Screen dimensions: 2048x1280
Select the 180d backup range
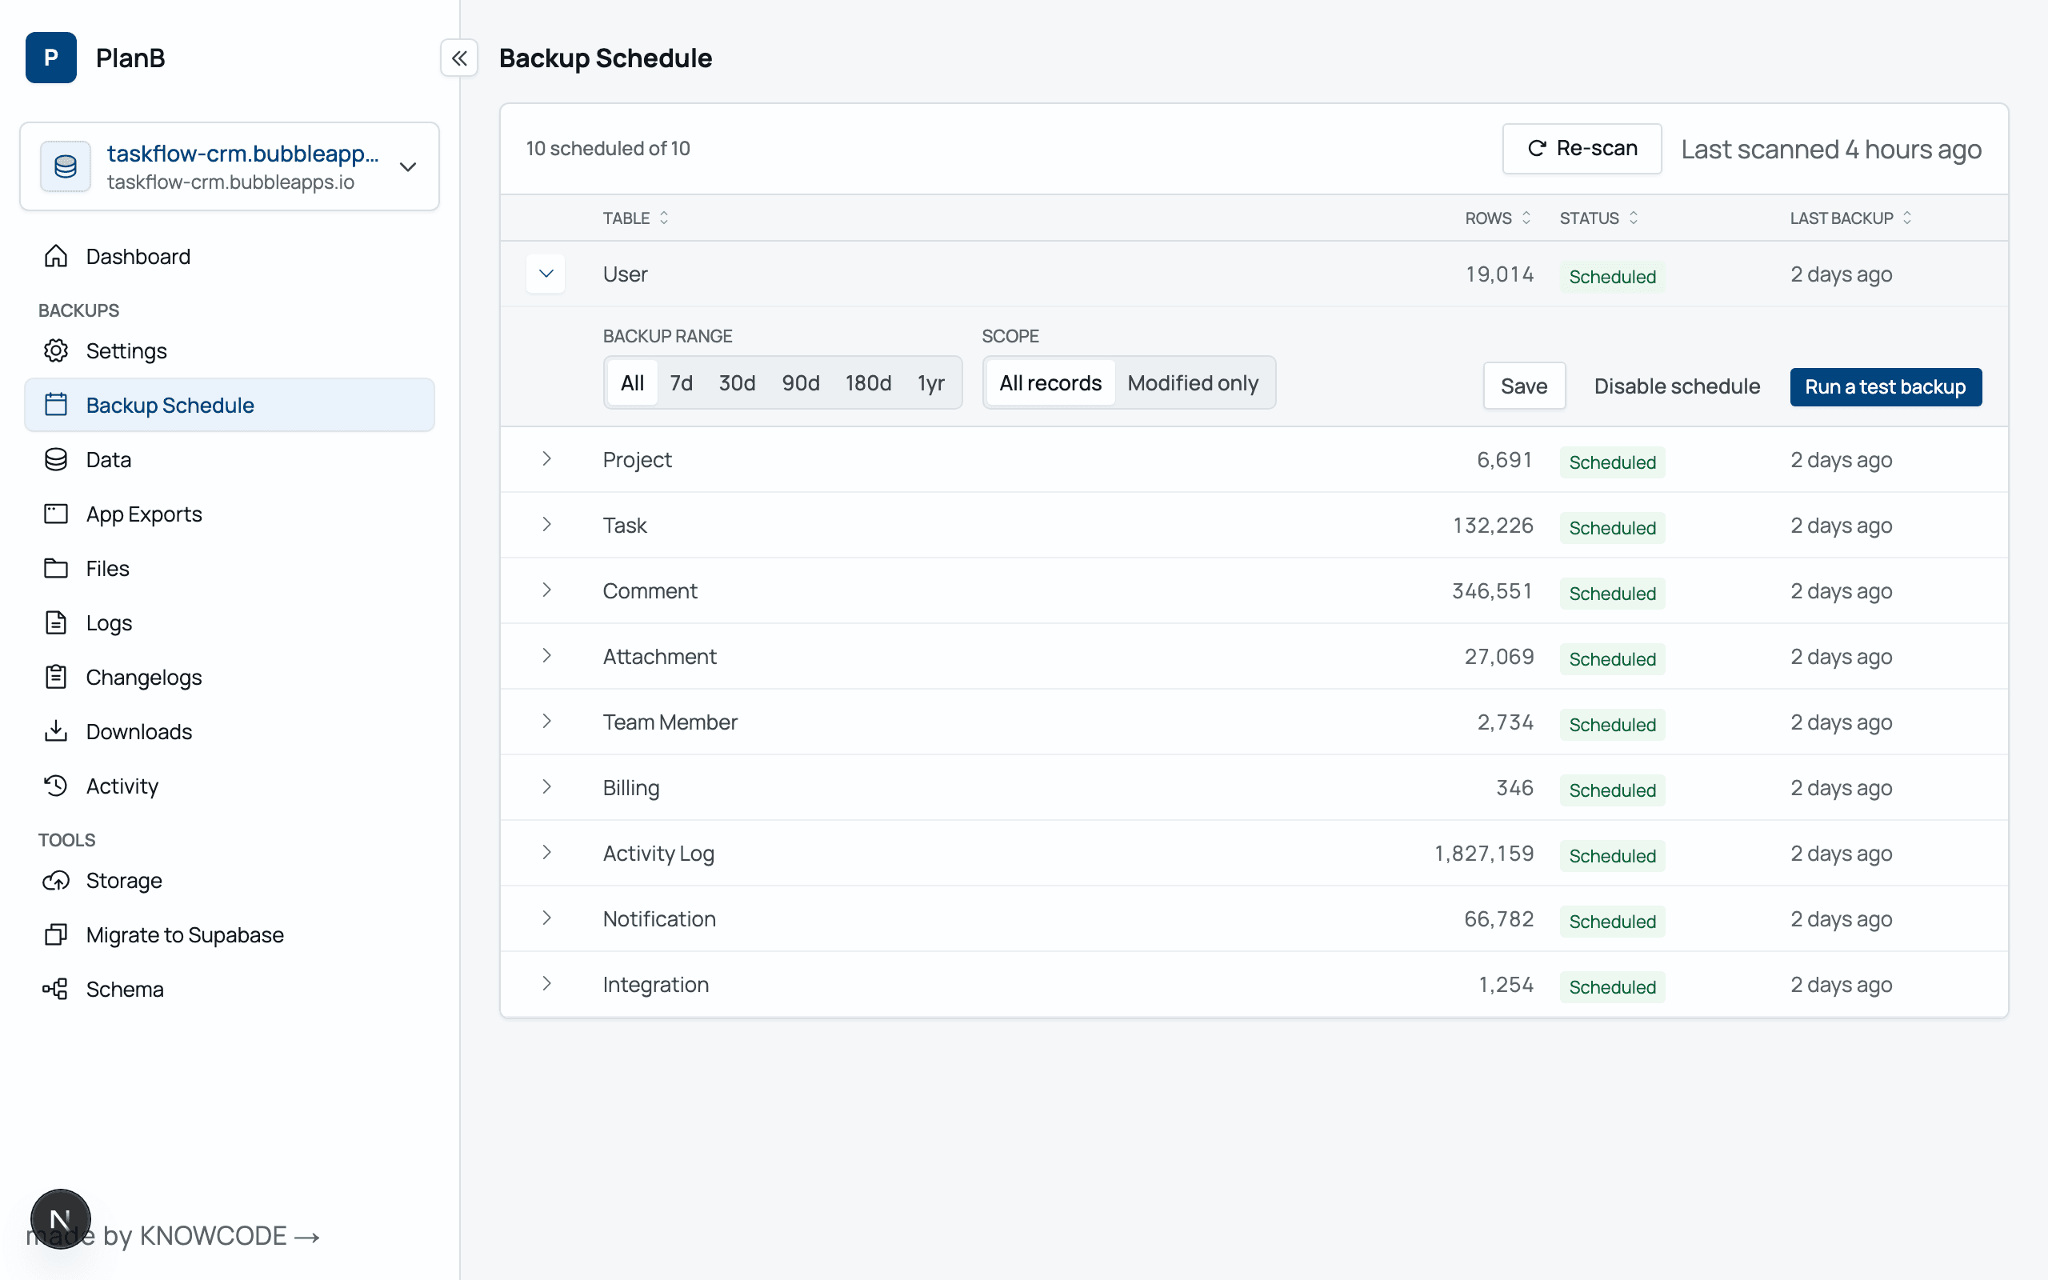(868, 382)
